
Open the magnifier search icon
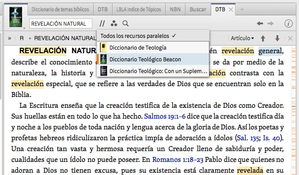coord(125,23)
